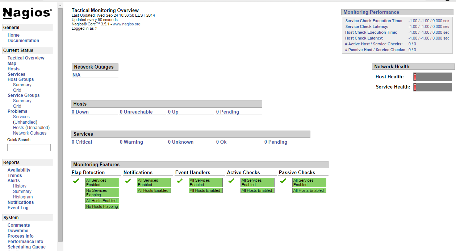Click No Services Flapping status box
The height and width of the screenshot is (251, 456).
[x=102, y=193]
